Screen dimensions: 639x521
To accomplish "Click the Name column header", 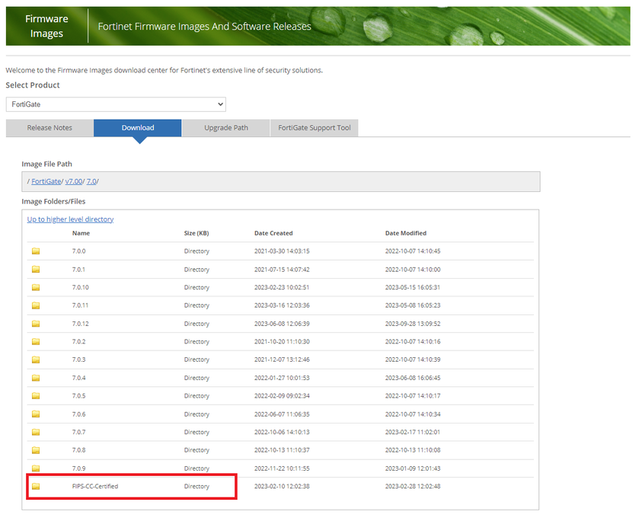I will (x=81, y=233).
